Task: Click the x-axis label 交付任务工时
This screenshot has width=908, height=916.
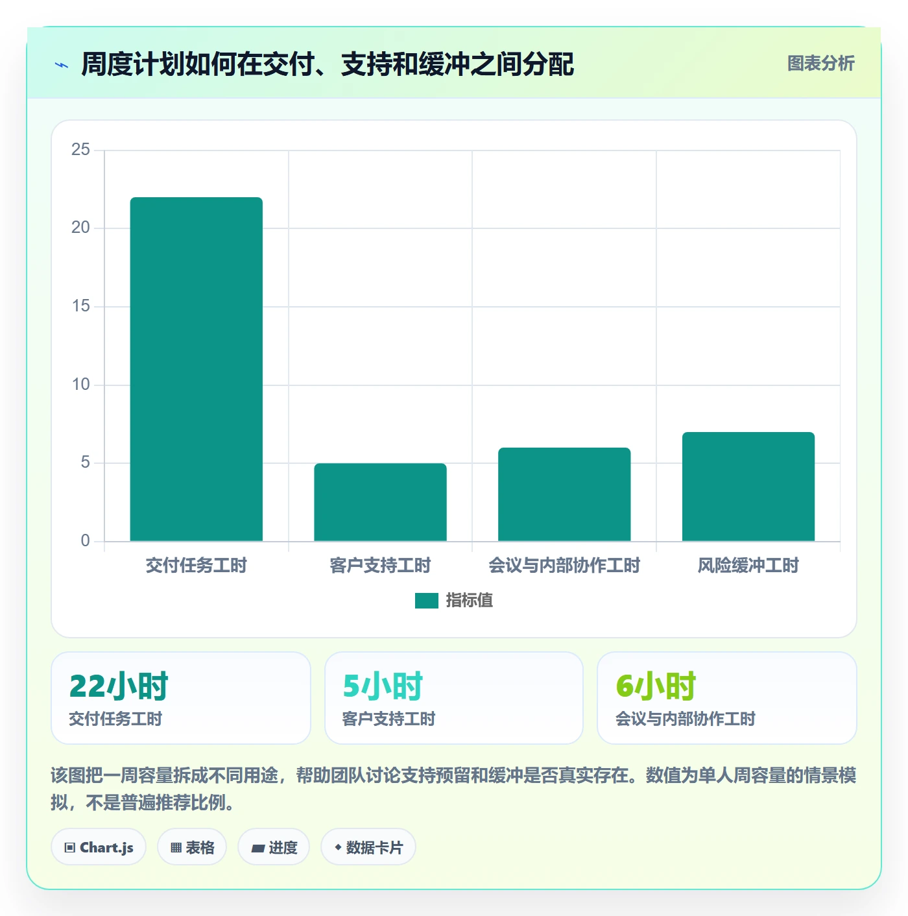Action: (x=197, y=566)
